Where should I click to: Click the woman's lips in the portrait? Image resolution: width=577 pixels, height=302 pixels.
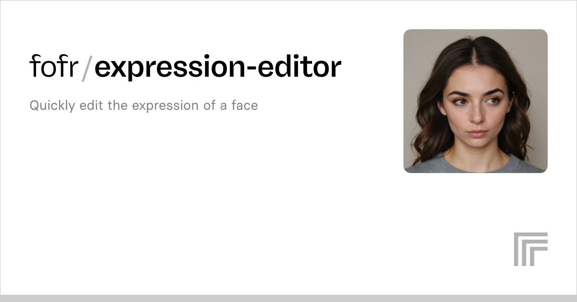tap(477, 133)
